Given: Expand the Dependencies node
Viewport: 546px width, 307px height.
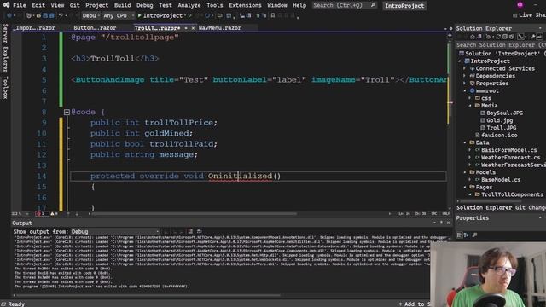Looking at the screenshot, I should click(465, 76).
